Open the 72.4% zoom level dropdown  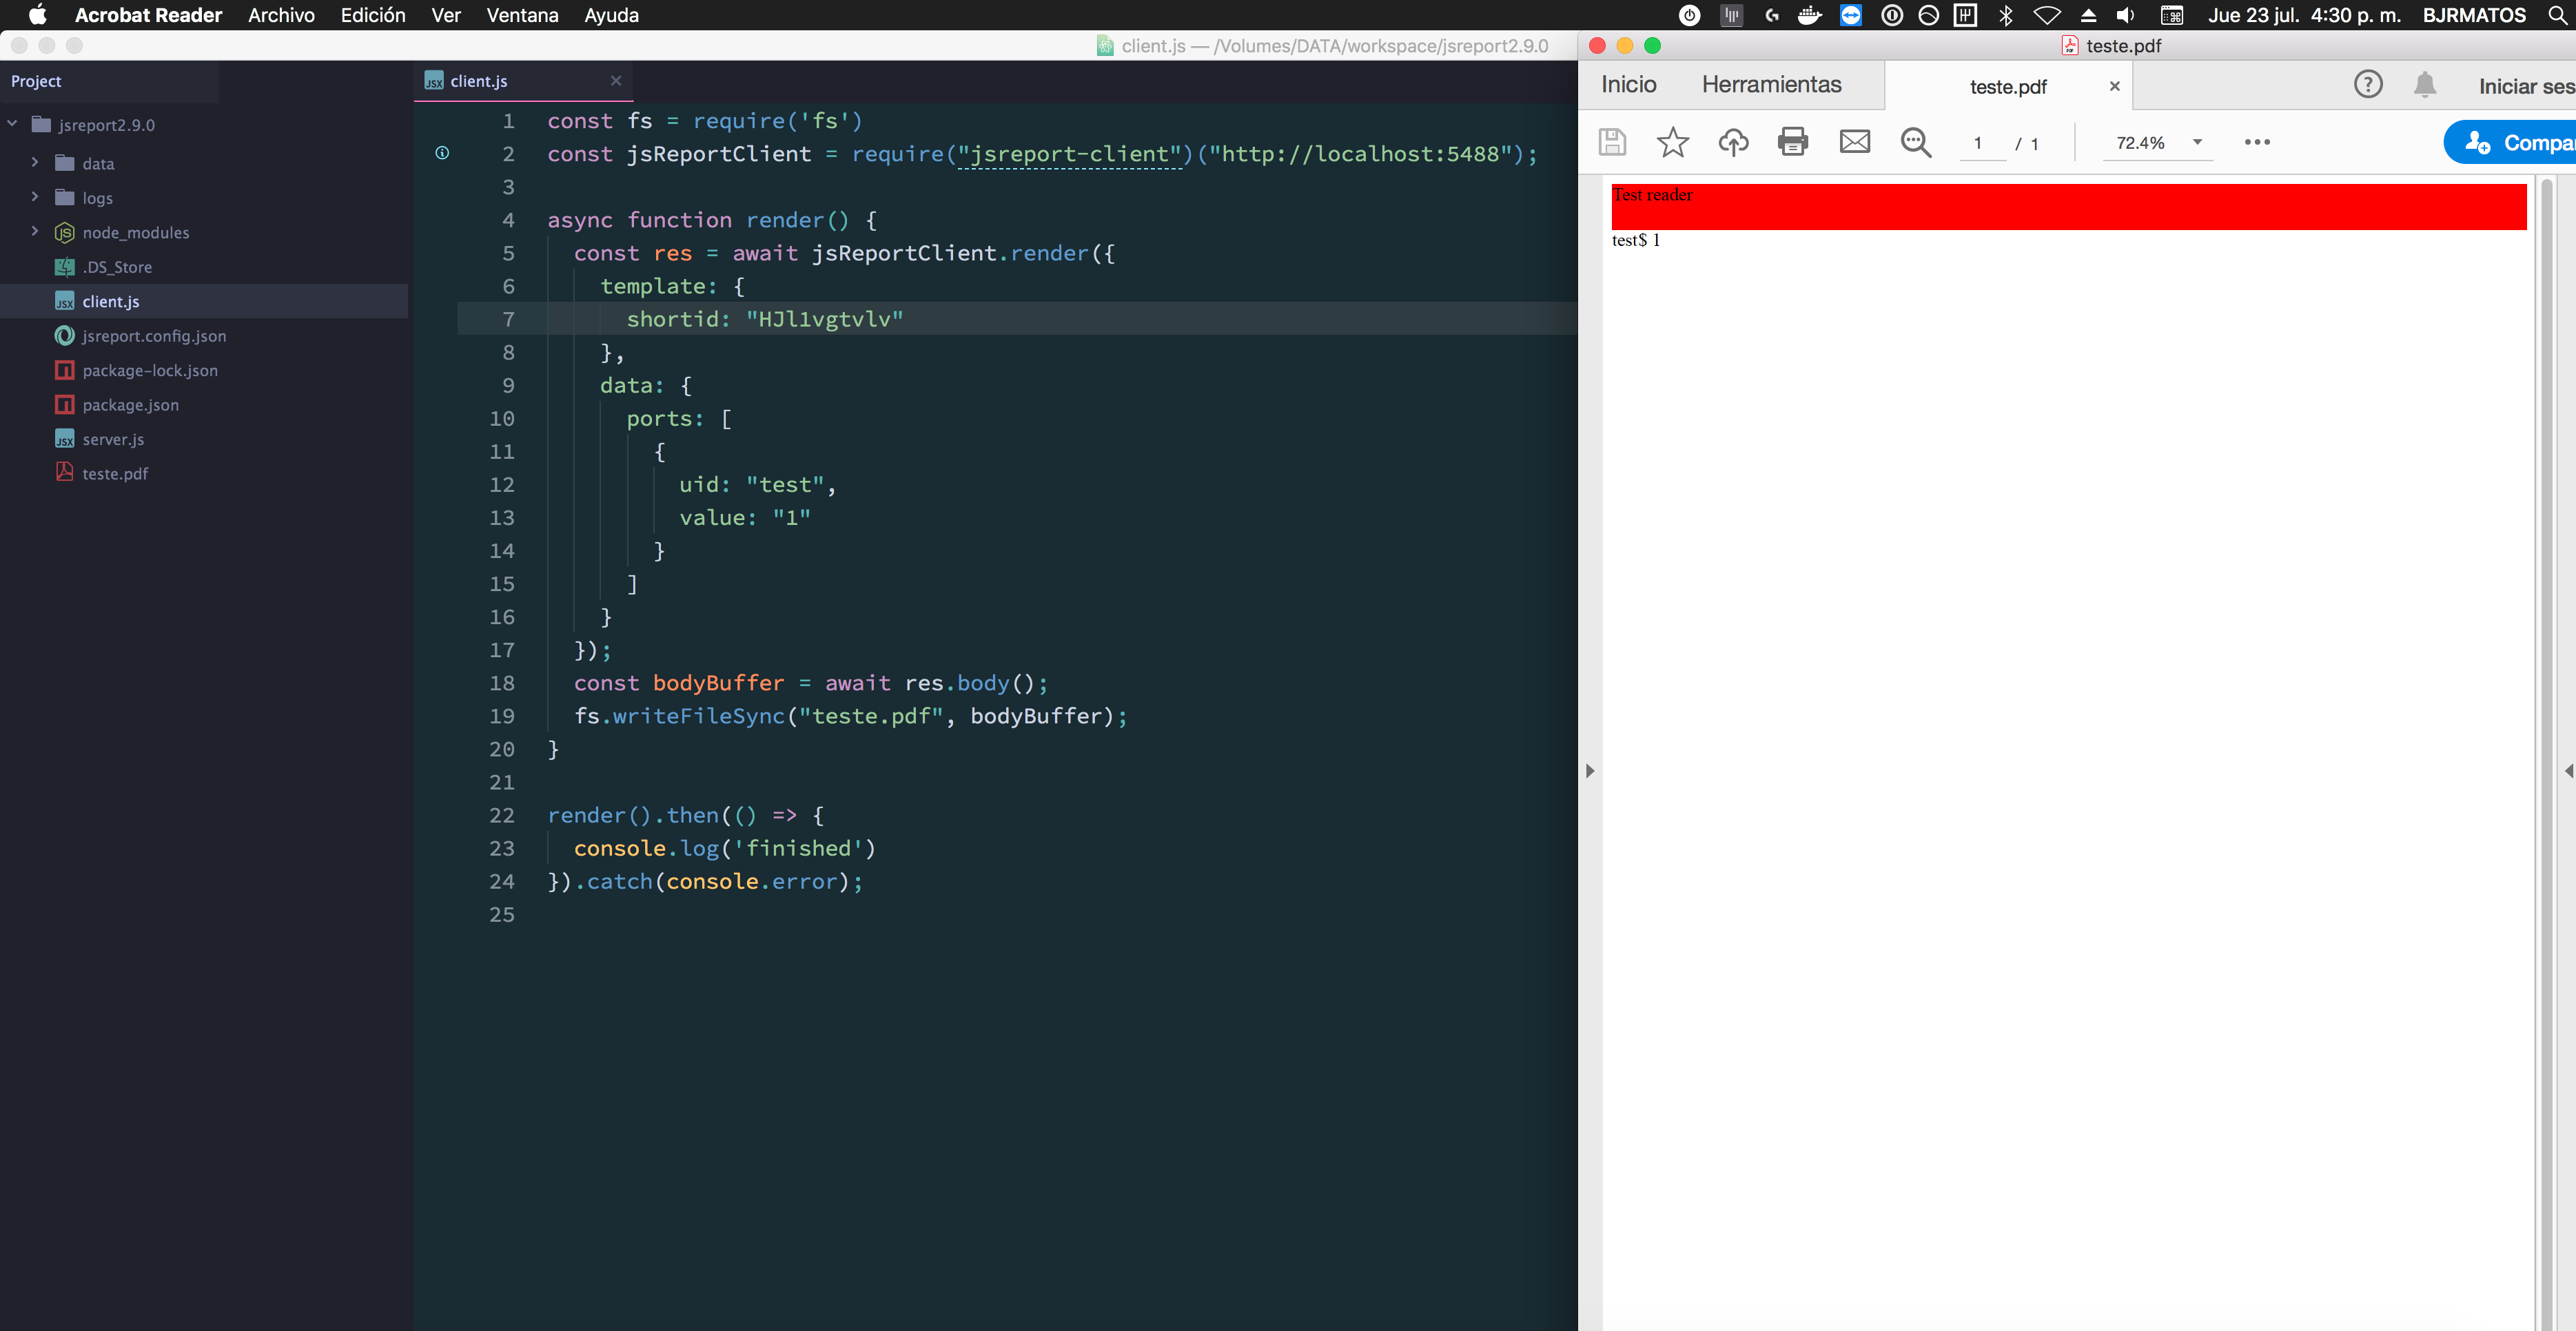tap(2196, 142)
